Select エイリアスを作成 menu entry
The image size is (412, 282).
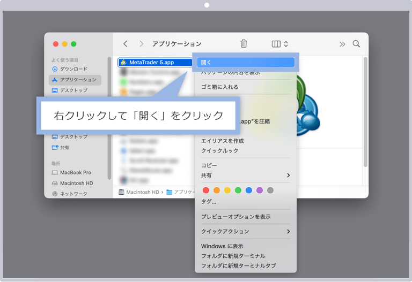[x=222, y=141]
